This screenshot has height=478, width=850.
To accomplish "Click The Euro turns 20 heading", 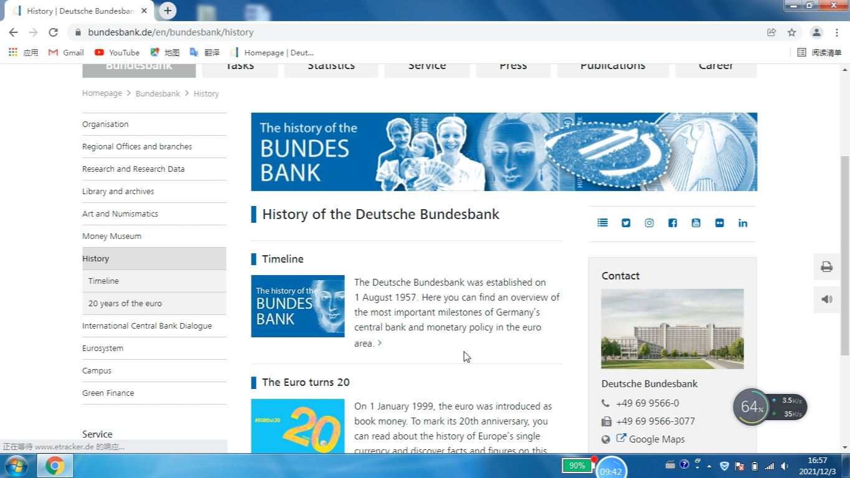I will [306, 382].
